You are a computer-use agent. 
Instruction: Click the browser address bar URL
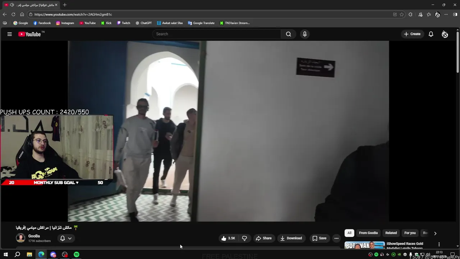(73, 14)
